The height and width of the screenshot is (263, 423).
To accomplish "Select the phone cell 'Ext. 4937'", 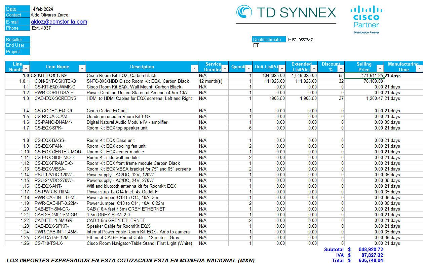I will tap(41, 28).
